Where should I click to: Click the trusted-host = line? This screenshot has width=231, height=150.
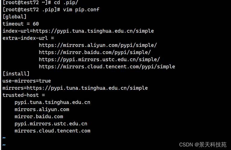(x=24, y=95)
